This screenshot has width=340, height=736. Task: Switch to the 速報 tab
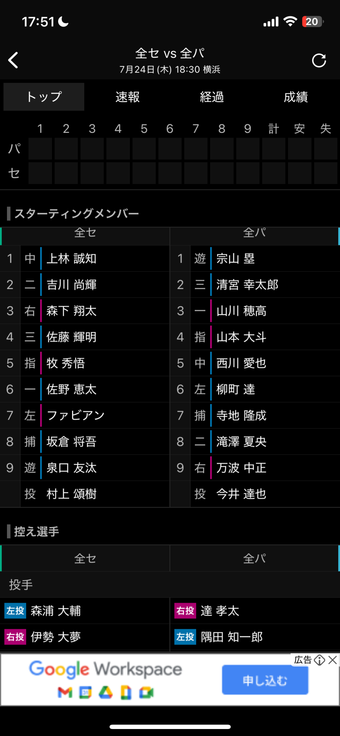[x=128, y=97]
